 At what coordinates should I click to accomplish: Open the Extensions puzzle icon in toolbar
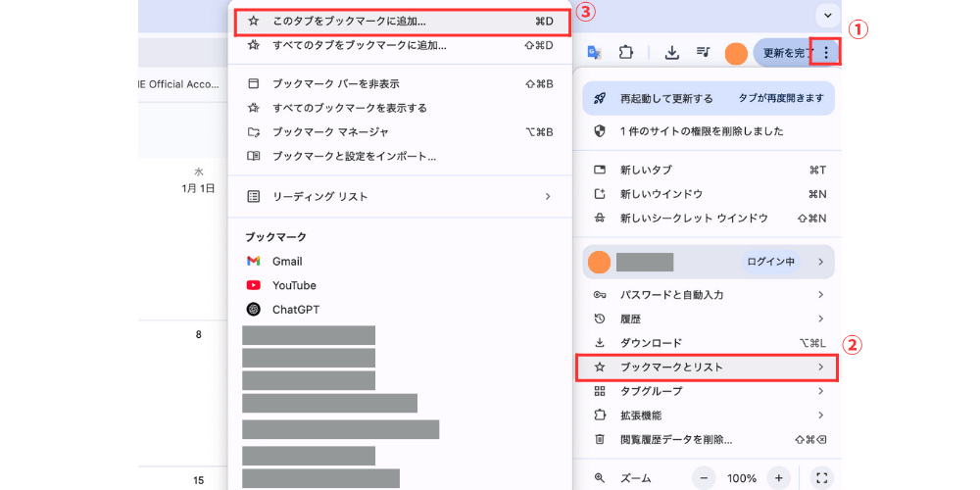coord(627,53)
